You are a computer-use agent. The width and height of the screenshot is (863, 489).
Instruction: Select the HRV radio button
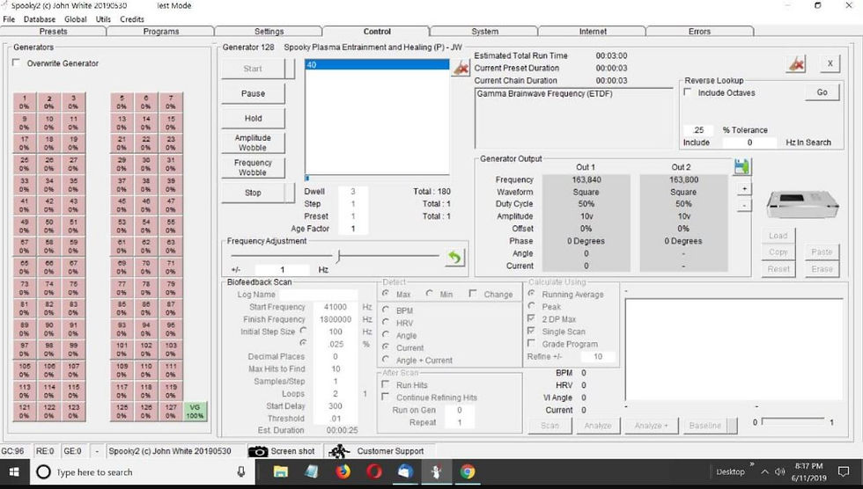point(386,323)
